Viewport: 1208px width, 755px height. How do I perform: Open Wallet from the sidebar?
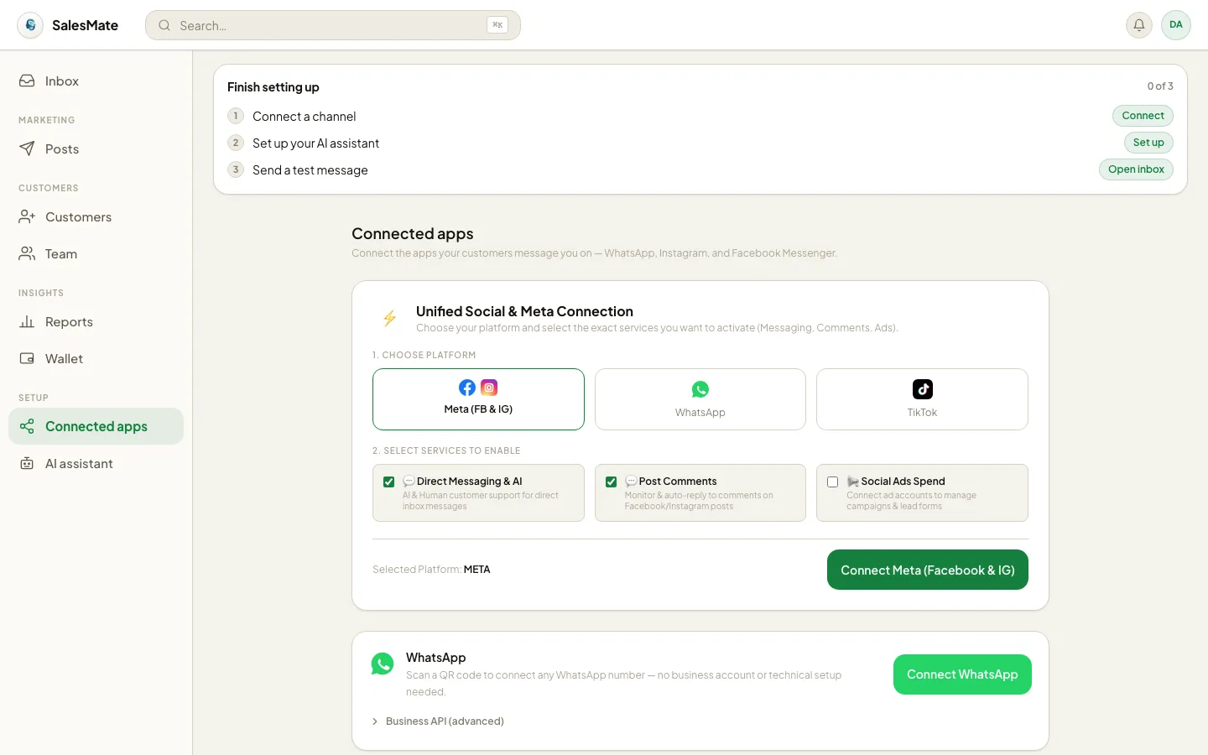[x=96, y=358]
